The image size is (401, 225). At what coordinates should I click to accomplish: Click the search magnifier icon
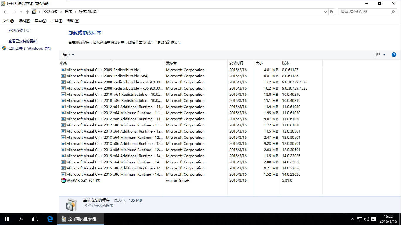pyautogui.click(x=393, y=12)
